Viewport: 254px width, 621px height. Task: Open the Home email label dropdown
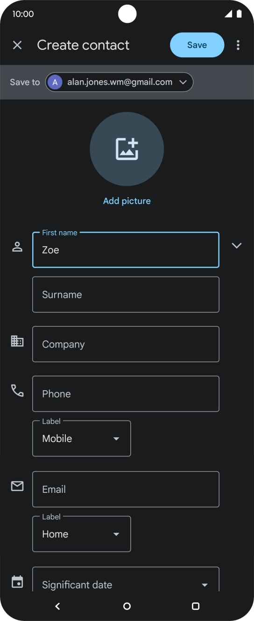tap(82, 534)
